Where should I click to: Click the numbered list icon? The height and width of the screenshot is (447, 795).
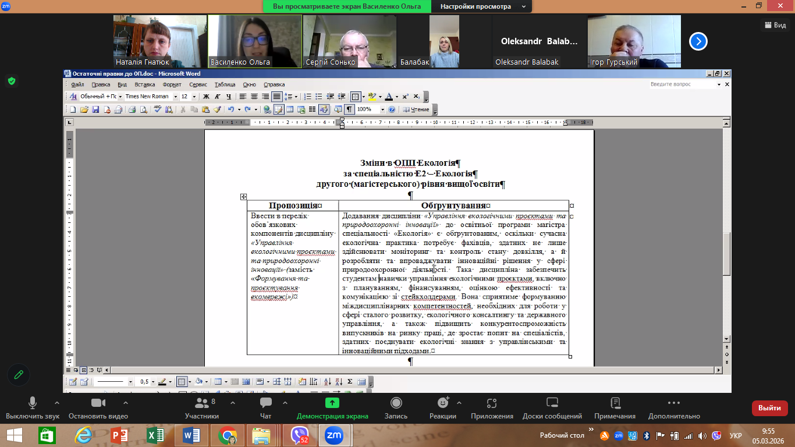[x=307, y=97]
